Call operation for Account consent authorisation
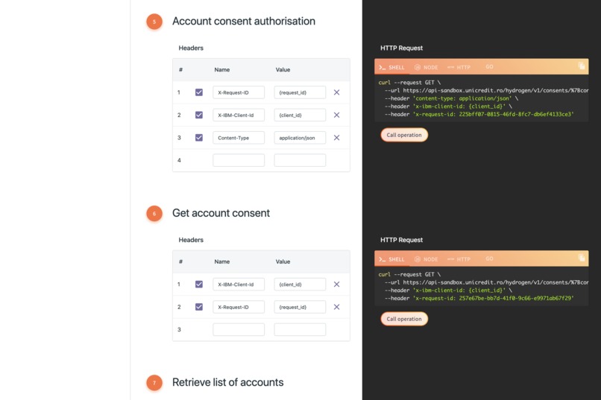This screenshot has height=400, width=601. pyautogui.click(x=404, y=135)
